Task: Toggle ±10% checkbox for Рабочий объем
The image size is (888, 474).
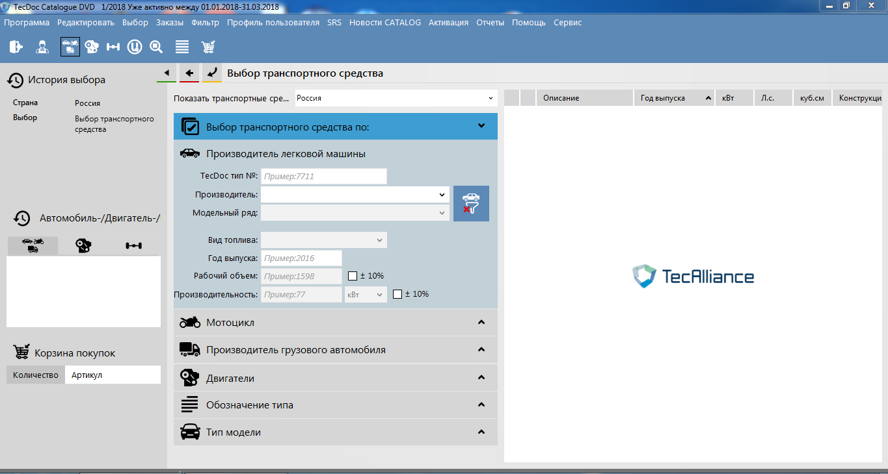Action: 353,276
